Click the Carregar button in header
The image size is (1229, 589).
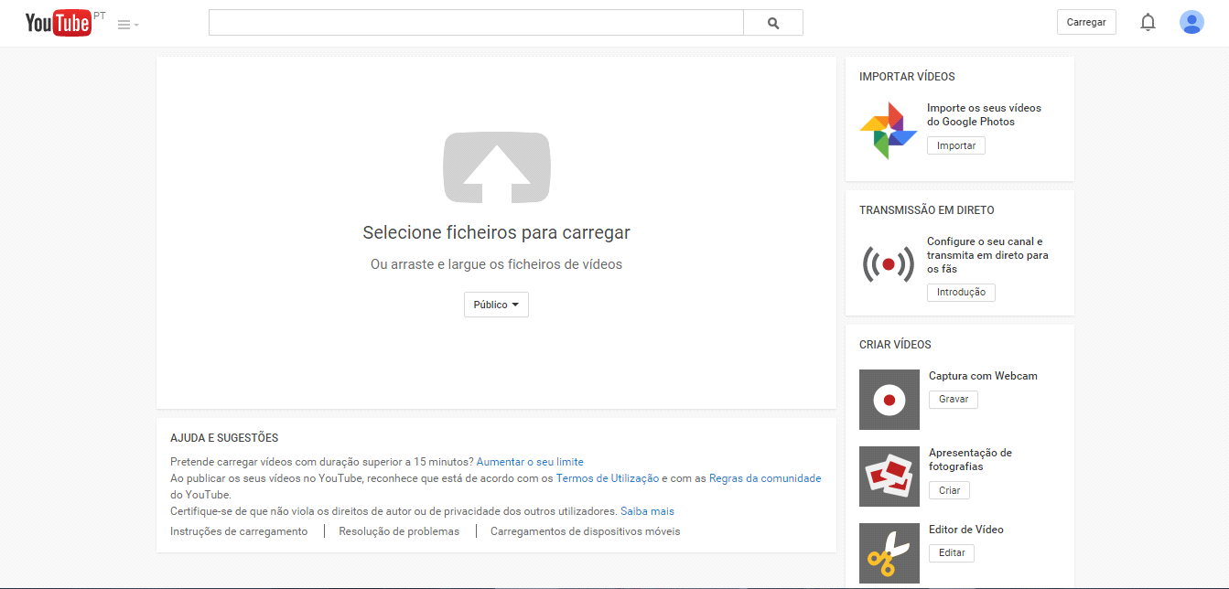[x=1086, y=22]
